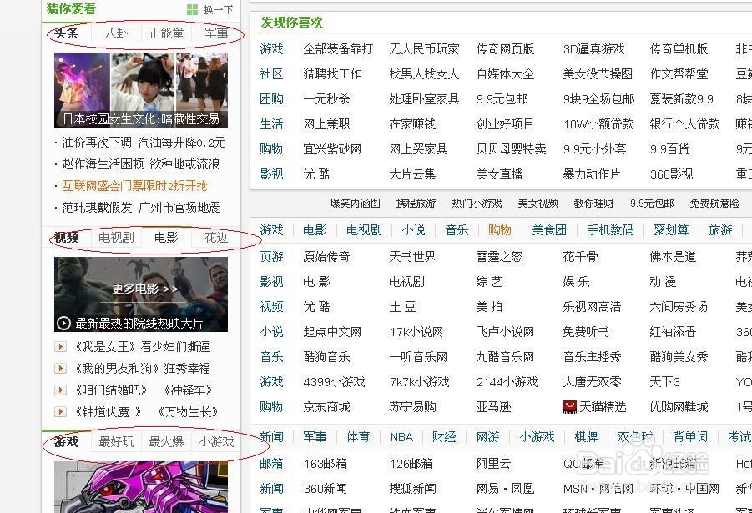Click the 美拍 video link
Viewport: 752px width, 513px height.
point(489,307)
